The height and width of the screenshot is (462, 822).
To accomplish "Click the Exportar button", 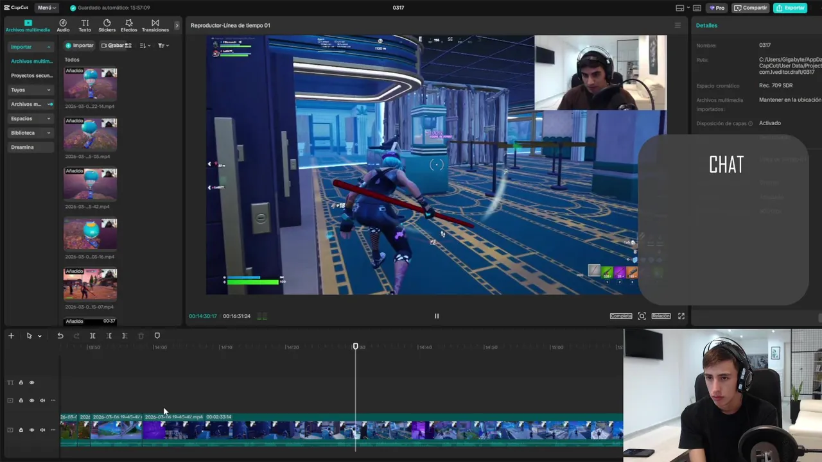I will (790, 8).
